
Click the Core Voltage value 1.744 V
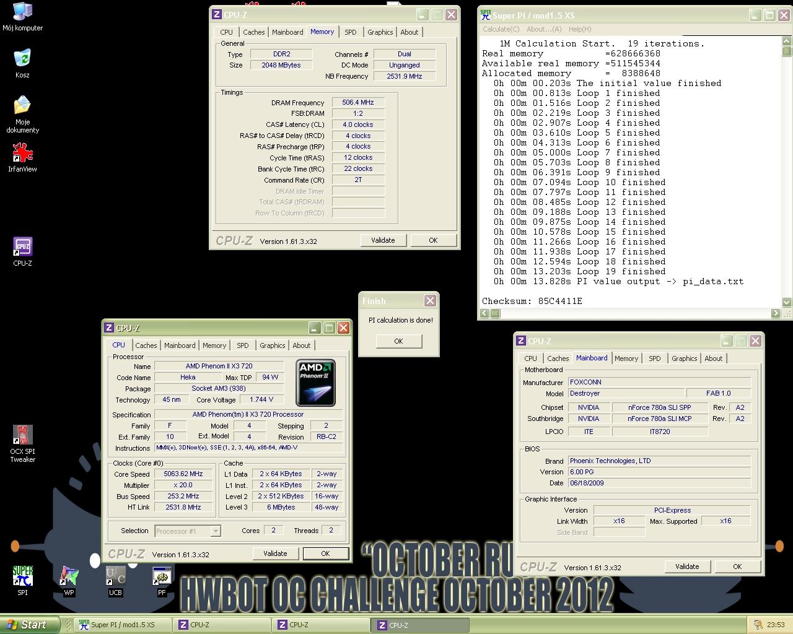click(263, 399)
